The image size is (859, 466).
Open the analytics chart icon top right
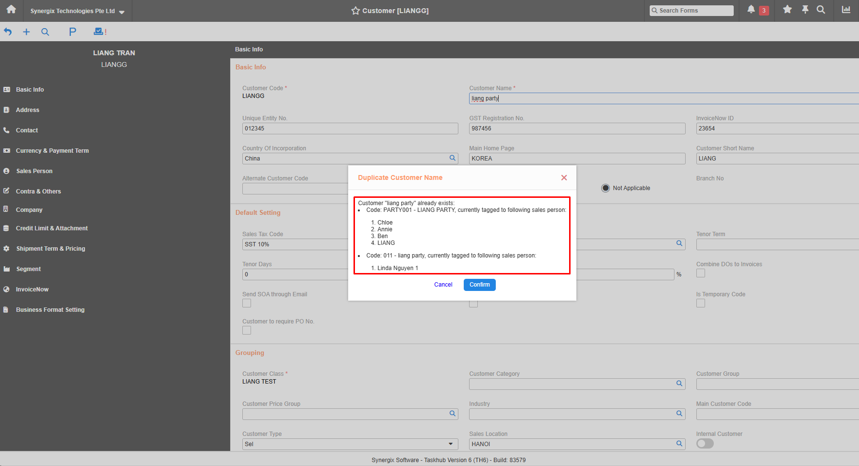[846, 9]
